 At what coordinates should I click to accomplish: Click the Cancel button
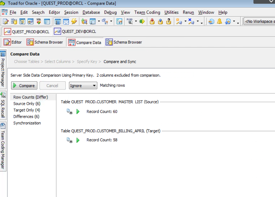coord(52,86)
